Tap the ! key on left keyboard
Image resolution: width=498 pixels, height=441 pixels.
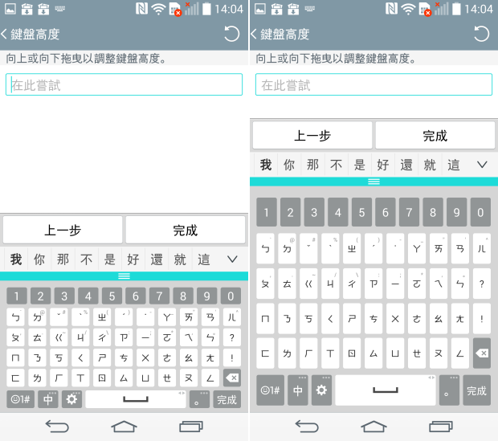232,357
